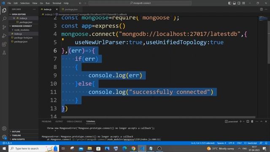270x152 pixels.
Task: Select the powershell terminal label
Action: click(x=231, y=122)
